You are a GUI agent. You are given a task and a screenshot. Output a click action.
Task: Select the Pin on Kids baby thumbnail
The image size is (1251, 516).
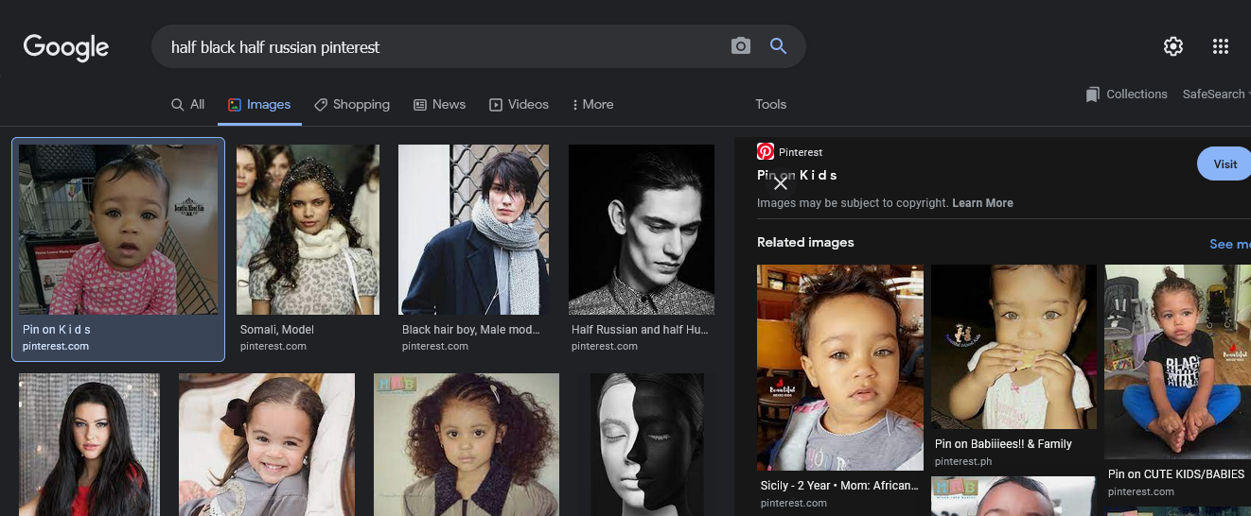[x=118, y=230]
